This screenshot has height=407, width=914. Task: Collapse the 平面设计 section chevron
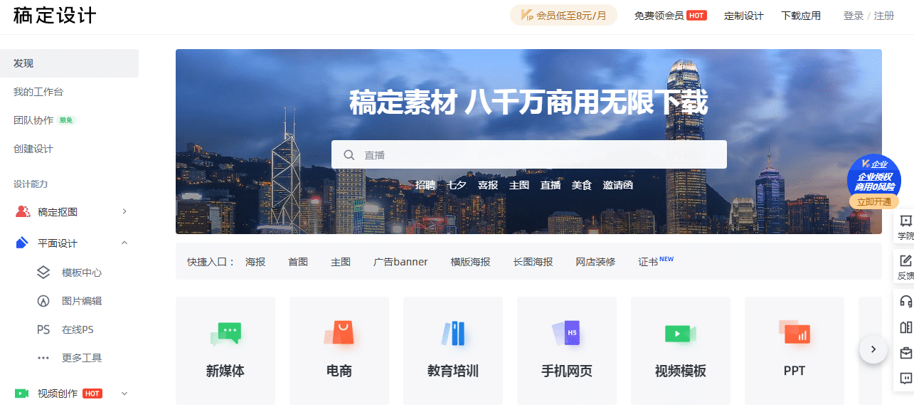124,243
